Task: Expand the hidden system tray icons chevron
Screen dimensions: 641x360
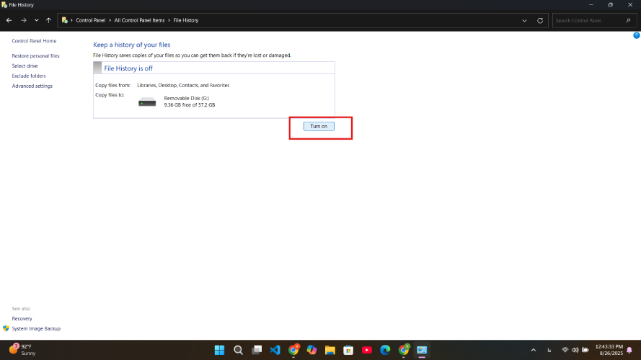Action: [533, 350]
